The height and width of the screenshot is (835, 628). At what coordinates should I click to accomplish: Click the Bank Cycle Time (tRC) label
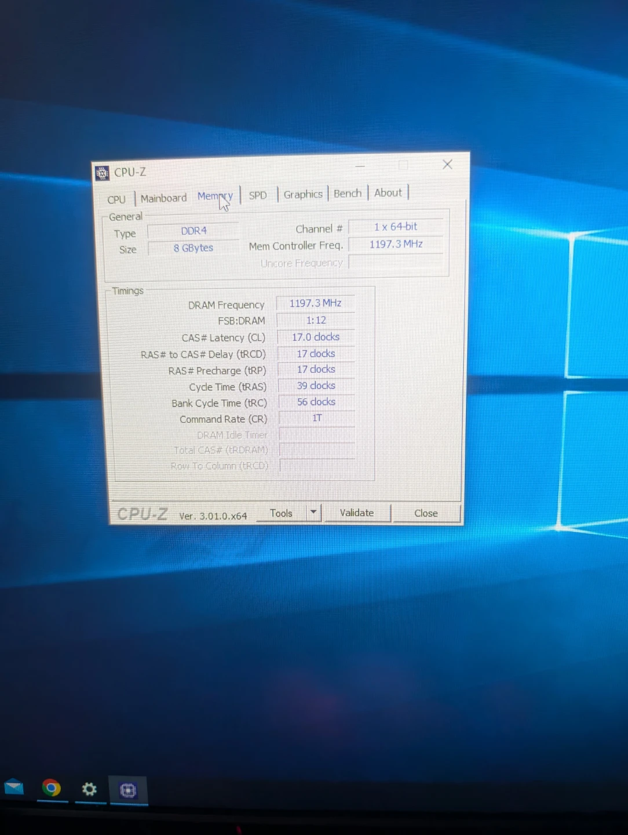pos(219,403)
